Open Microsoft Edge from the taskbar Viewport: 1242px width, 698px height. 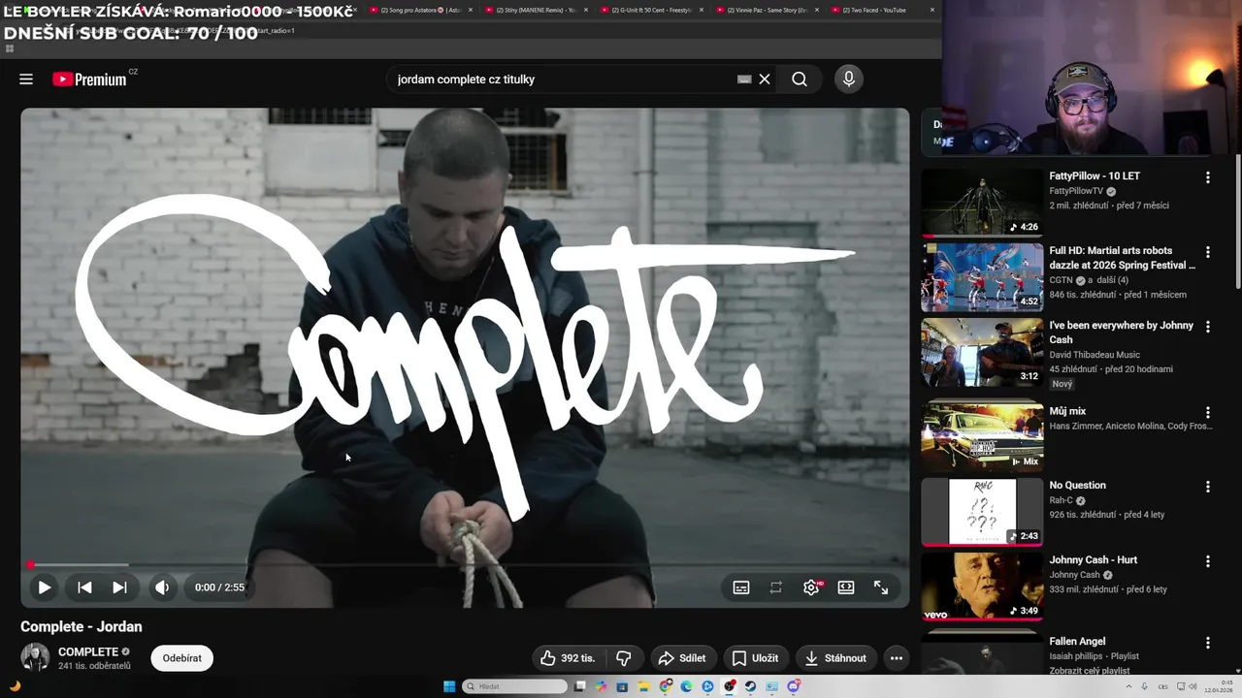(x=687, y=686)
